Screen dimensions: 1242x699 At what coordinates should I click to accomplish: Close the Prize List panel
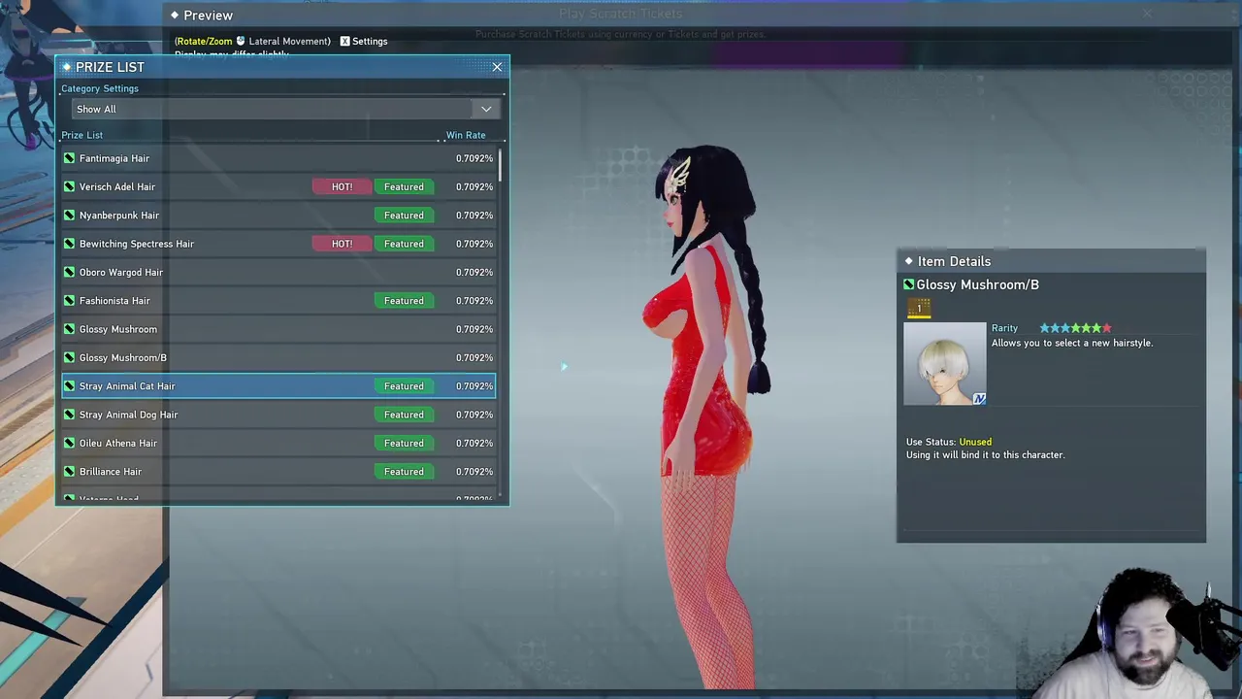pos(497,67)
